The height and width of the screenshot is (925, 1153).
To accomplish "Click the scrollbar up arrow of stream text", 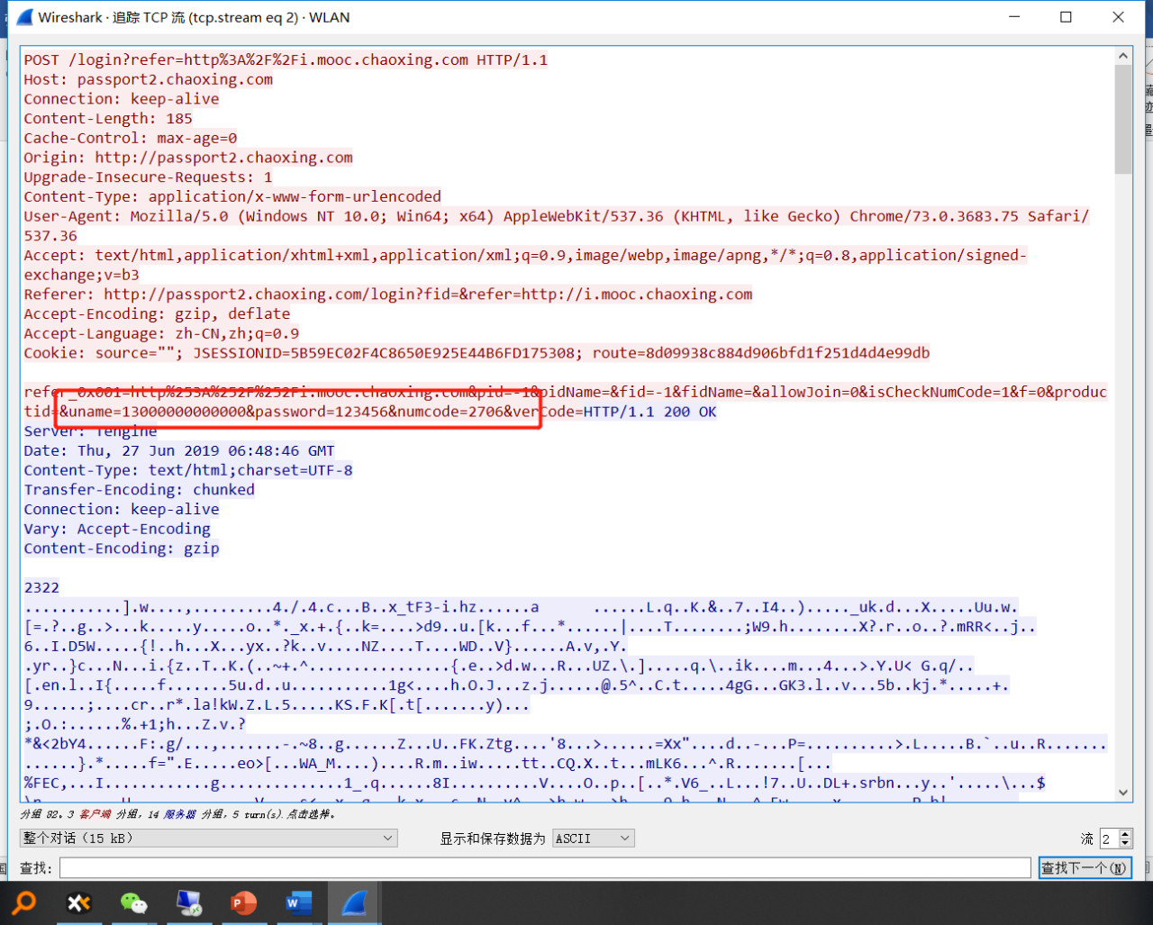I will point(1123,55).
